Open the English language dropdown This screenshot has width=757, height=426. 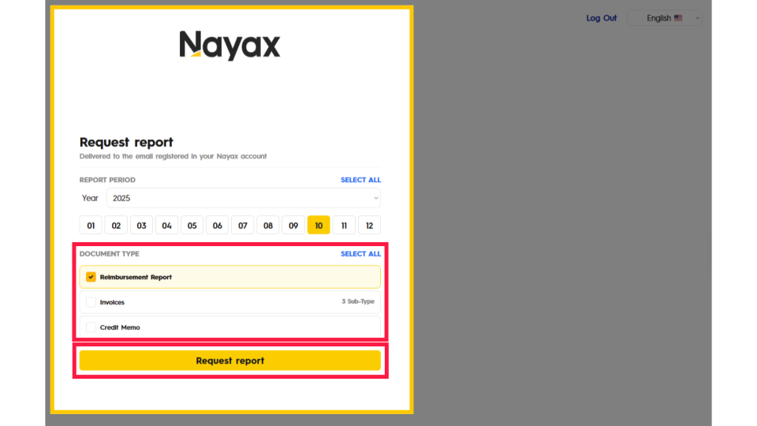click(x=665, y=18)
